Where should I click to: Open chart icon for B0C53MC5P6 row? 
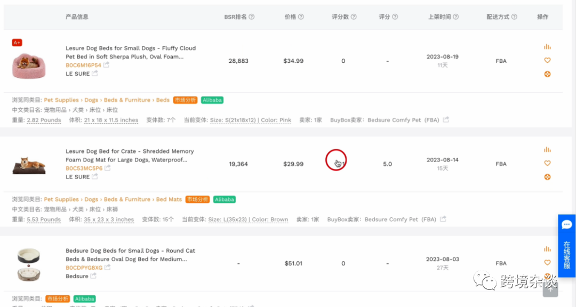point(547,149)
